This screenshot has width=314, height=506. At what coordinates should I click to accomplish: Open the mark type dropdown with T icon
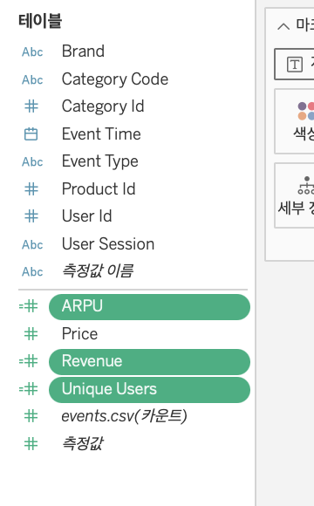pos(294,65)
